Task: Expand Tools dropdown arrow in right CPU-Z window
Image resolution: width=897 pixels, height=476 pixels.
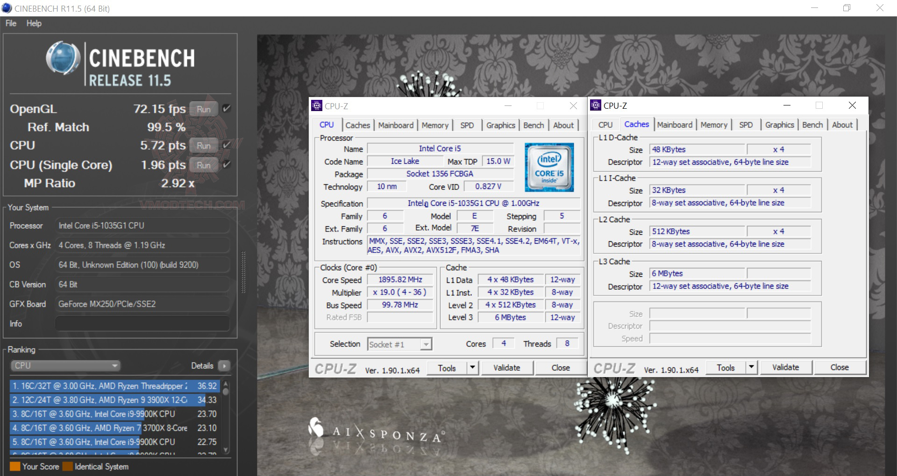Action: [x=751, y=367]
